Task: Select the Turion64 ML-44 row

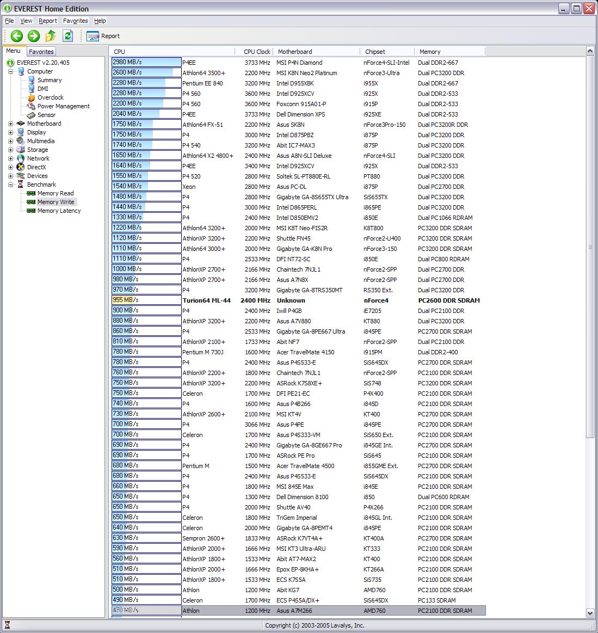Action: tap(298, 300)
